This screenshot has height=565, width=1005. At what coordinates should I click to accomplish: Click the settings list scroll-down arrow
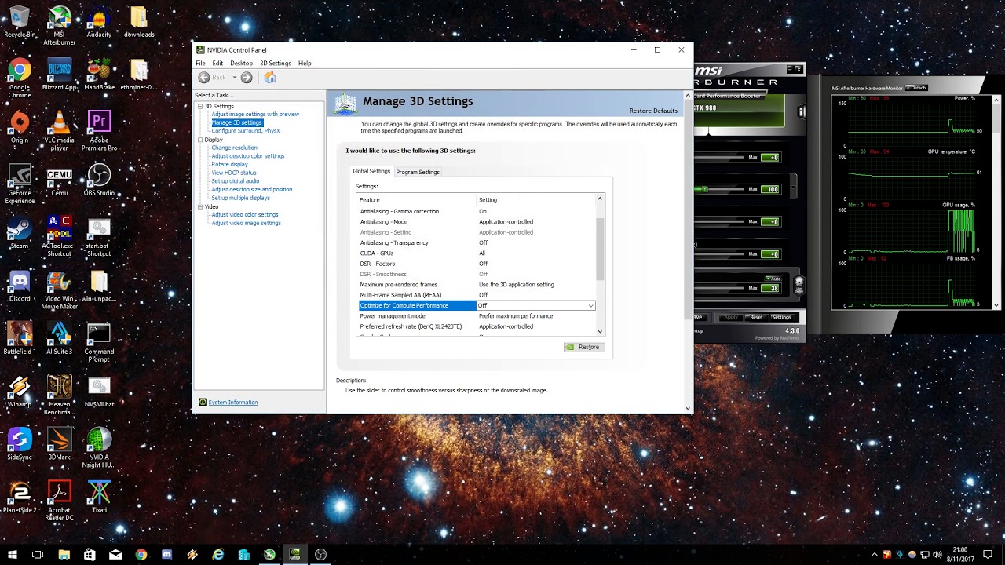600,331
